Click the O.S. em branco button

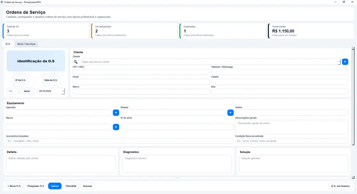pos(340,186)
